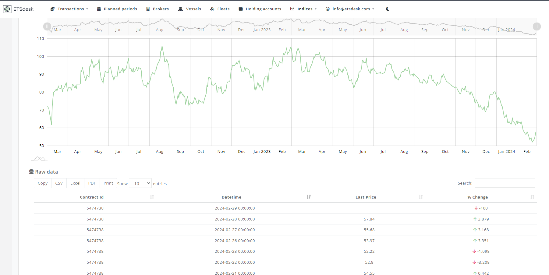This screenshot has height=275, width=549.
Task: Focus the table Search field
Action: coord(505,183)
